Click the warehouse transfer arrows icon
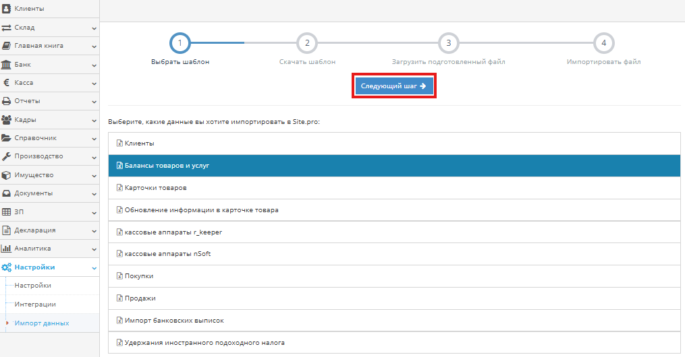Viewport: 685px width, 357px height. click(x=7, y=28)
